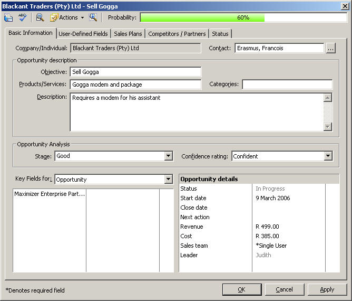Expand the Stage dropdown
Image resolution: width=352 pixels, height=301 pixels.
pyautogui.click(x=168, y=156)
